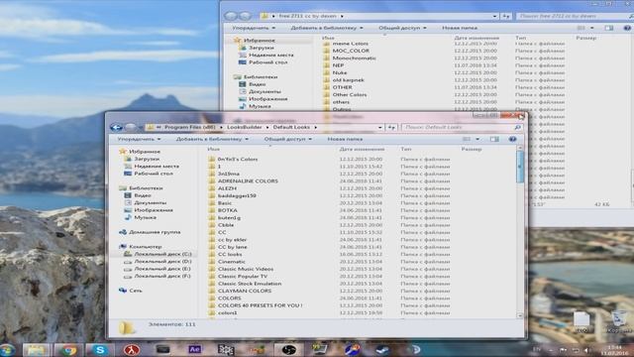This screenshot has width=634, height=357.
Task: Select the Classic Music Videos folder
Action: 246,269
